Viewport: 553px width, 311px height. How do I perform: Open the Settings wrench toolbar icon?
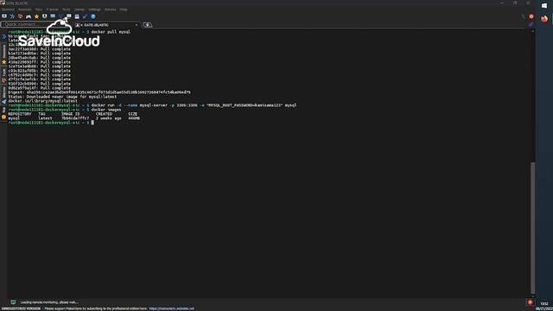(85, 16)
